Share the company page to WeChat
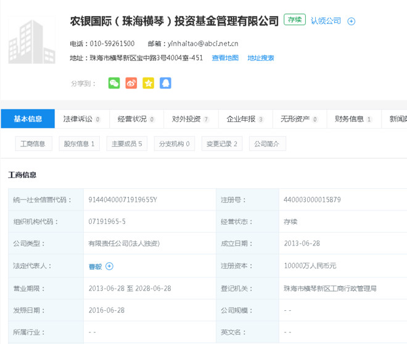Viewport: 407px width, 344px height. [114, 83]
